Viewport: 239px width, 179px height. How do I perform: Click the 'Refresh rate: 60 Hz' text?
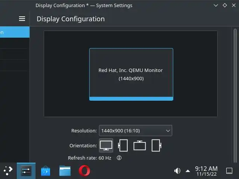tap(90, 158)
